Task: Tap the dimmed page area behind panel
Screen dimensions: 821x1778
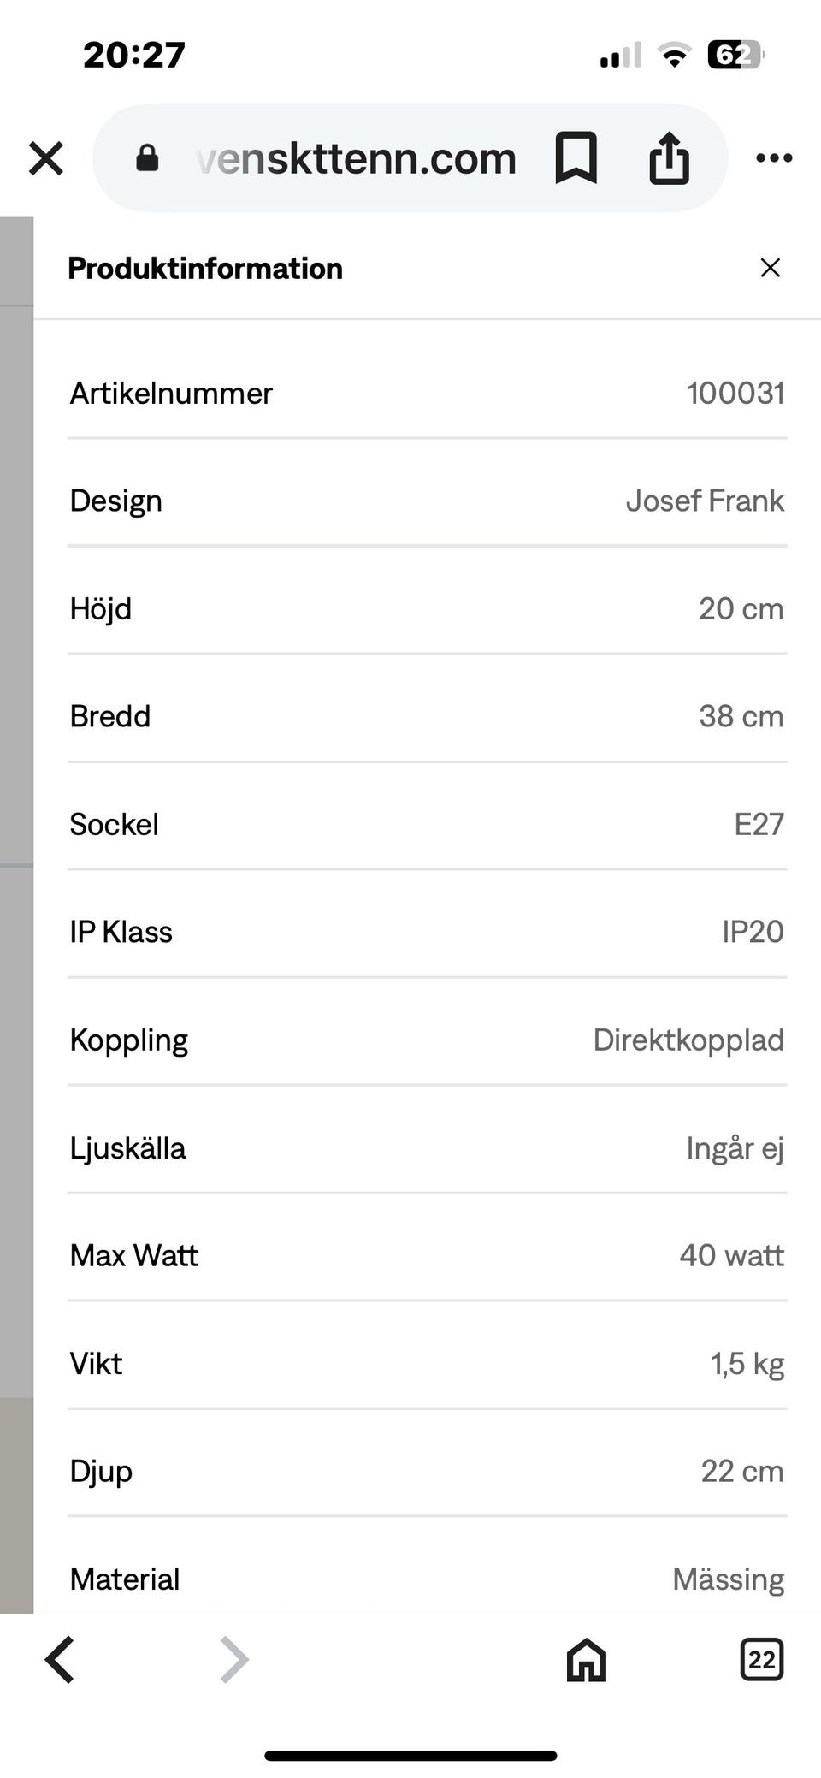Action: [15, 685]
